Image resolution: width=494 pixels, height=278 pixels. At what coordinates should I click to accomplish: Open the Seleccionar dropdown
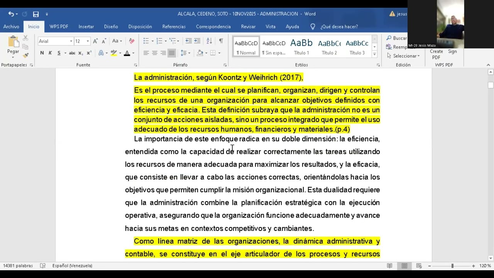click(403, 56)
